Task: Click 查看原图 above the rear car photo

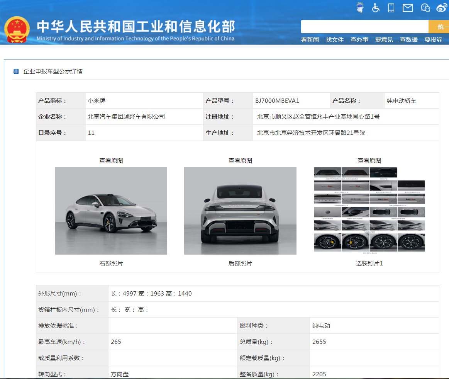Action: [x=240, y=161]
